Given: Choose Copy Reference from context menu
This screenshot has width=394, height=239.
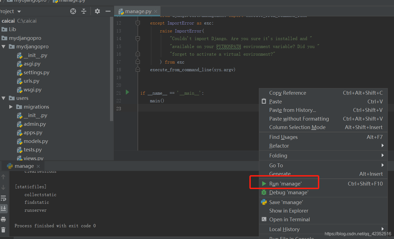Looking at the screenshot, I should (323, 93).
